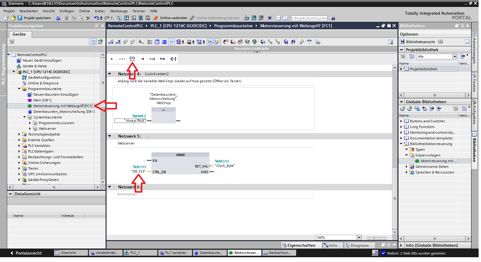Split editor area horizontally

tap(278, 18)
